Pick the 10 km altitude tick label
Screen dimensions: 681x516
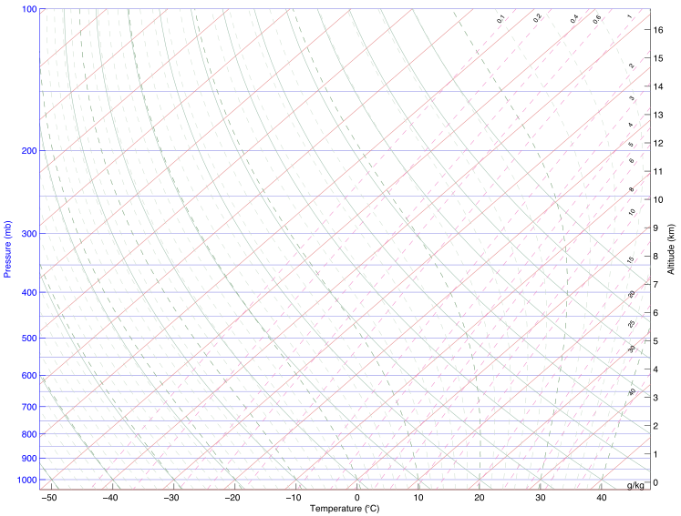coord(658,200)
